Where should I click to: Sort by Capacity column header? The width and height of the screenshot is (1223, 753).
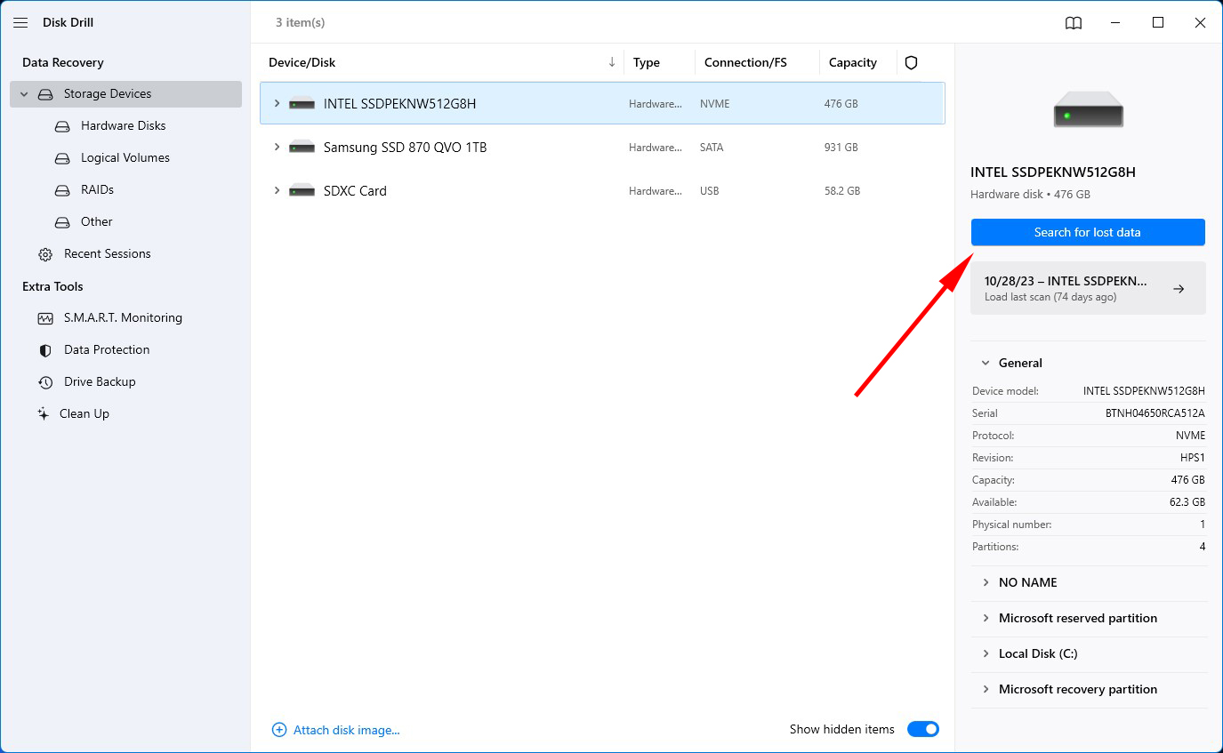(x=853, y=62)
